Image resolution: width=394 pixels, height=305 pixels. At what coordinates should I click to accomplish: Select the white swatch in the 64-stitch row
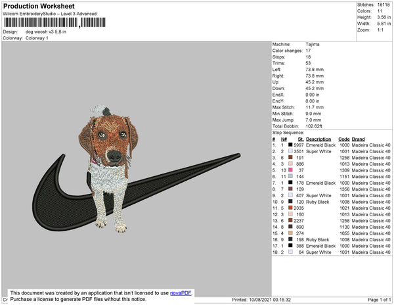(290, 252)
